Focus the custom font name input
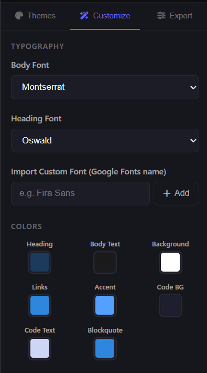207x373 pixels. point(81,193)
